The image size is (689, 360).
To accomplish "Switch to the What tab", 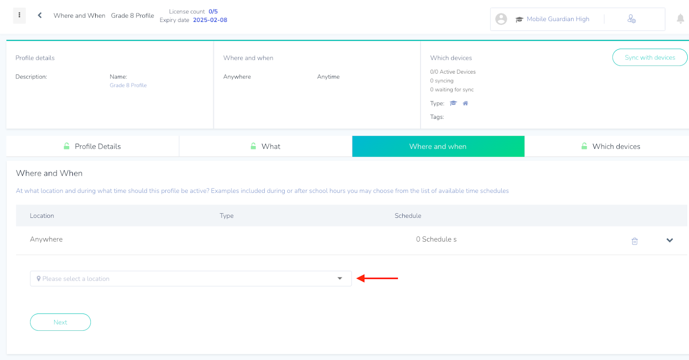I will pos(266,146).
